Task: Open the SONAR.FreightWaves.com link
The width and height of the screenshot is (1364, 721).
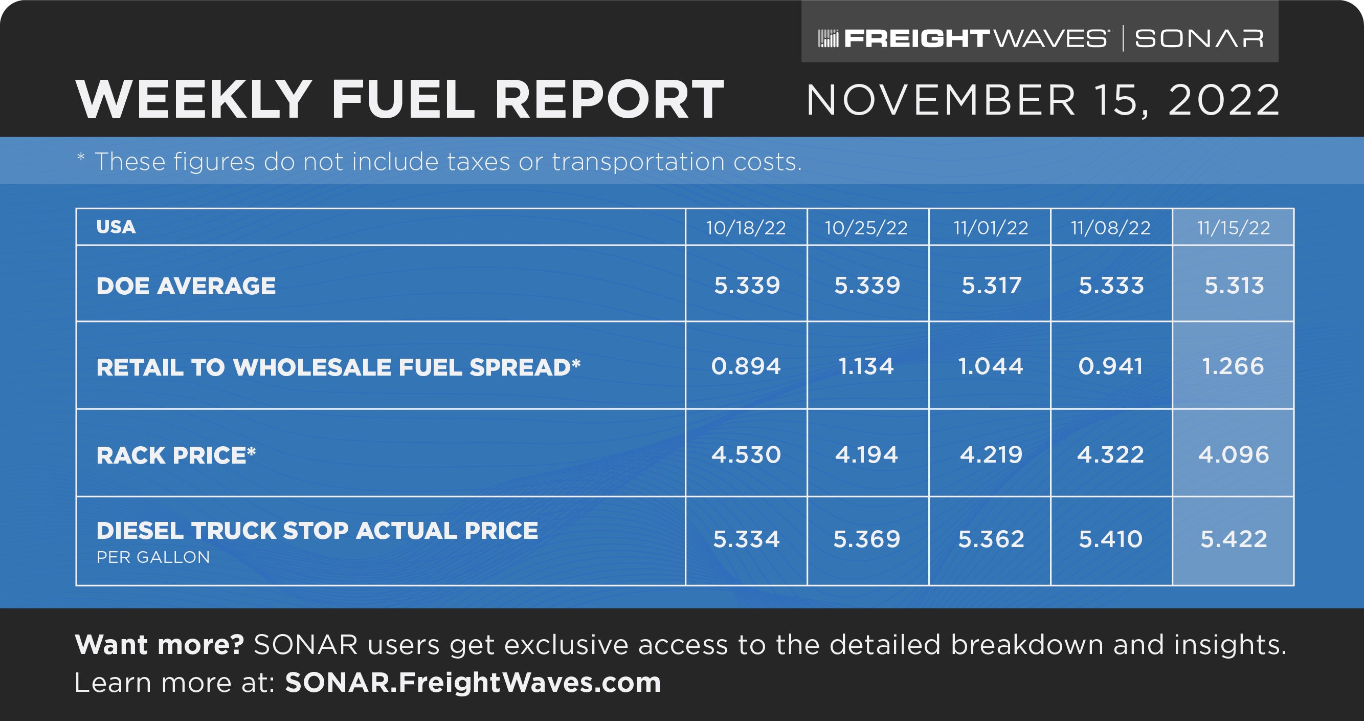Action: click(473, 682)
